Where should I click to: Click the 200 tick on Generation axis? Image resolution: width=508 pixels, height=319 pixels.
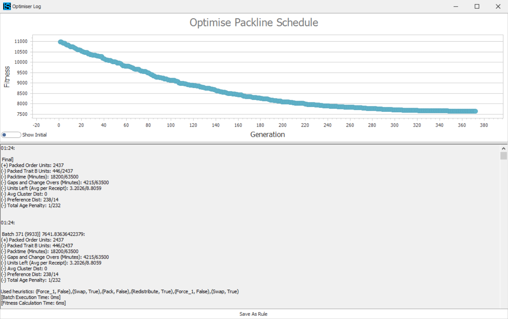(282, 125)
